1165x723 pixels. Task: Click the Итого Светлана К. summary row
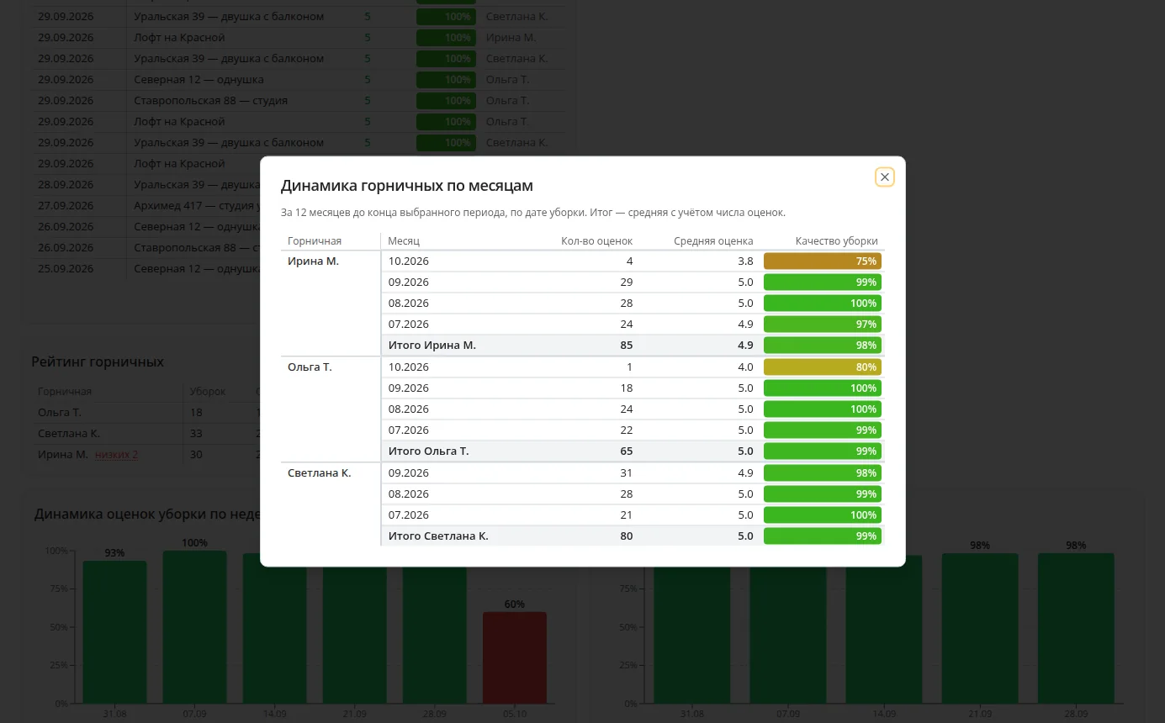click(x=633, y=536)
